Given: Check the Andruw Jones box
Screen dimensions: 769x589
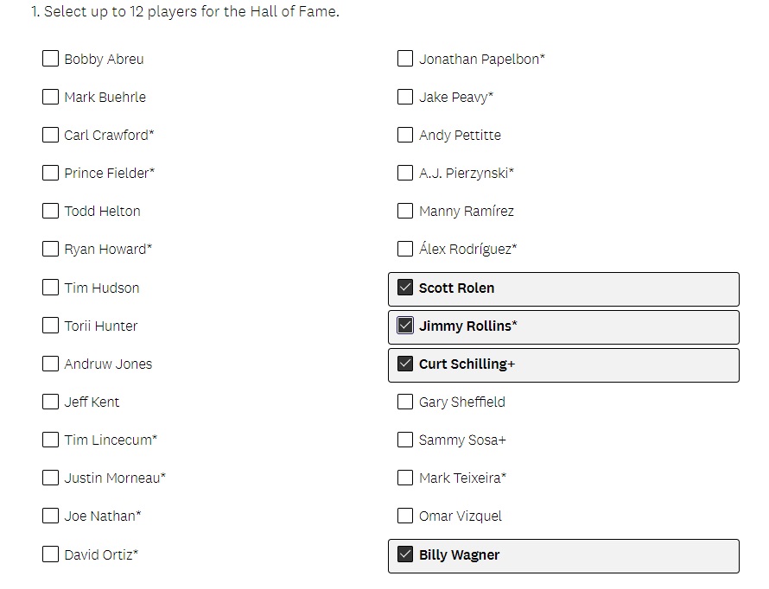Looking at the screenshot, I should [x=51, y=364].
